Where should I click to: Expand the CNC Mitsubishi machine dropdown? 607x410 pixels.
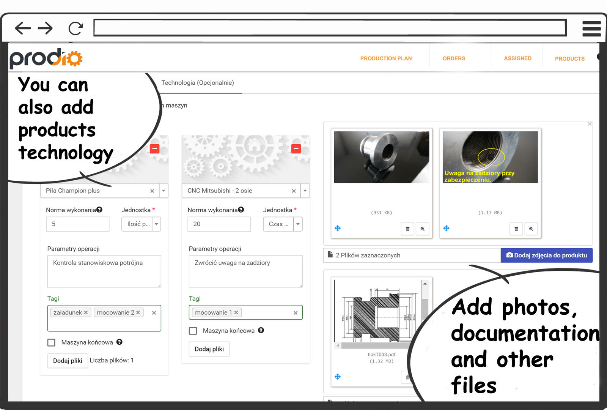click(305, 191)
